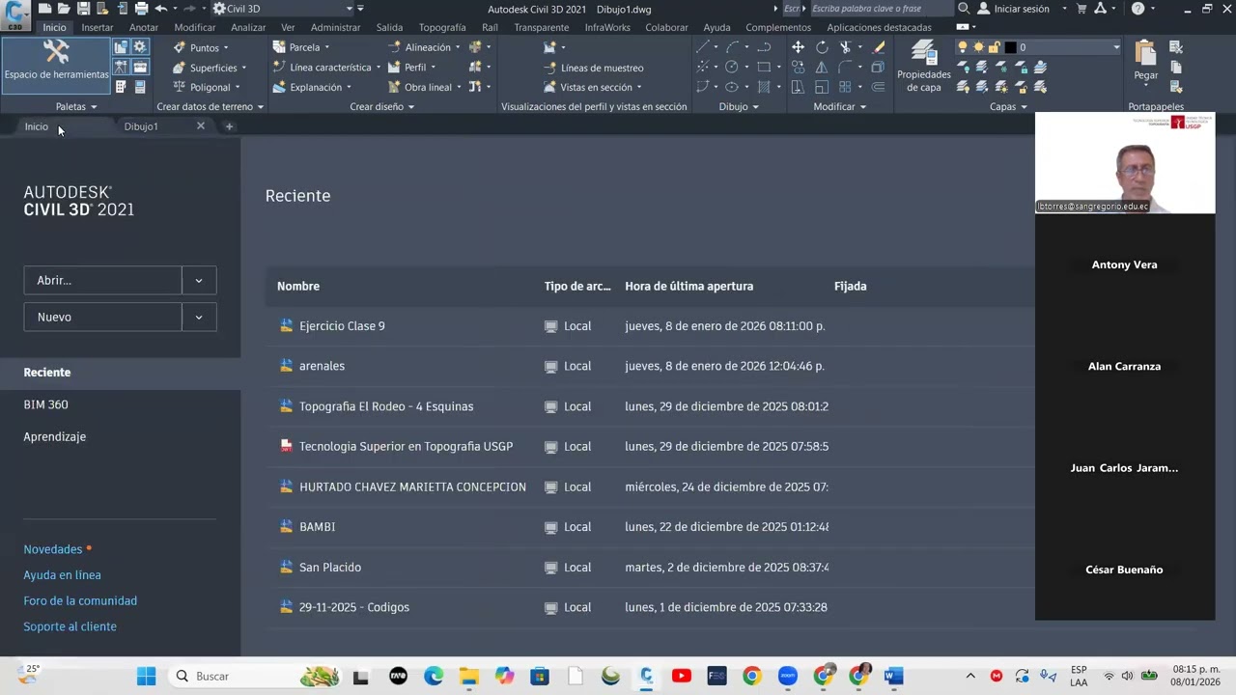Switch to the Topografía ribbon tab
1236x695 pixels.
pyautogui.click(x=442, y=27)
